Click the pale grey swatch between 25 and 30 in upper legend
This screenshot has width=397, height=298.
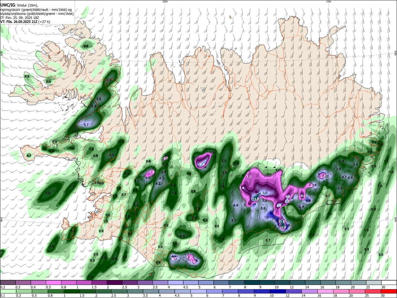point(374,282)
